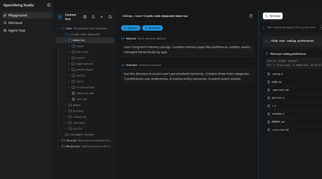Viewport: 322px width, 179px height.
Task: Collapse the sidebar using the panel icon
Action: pos(49,5)
